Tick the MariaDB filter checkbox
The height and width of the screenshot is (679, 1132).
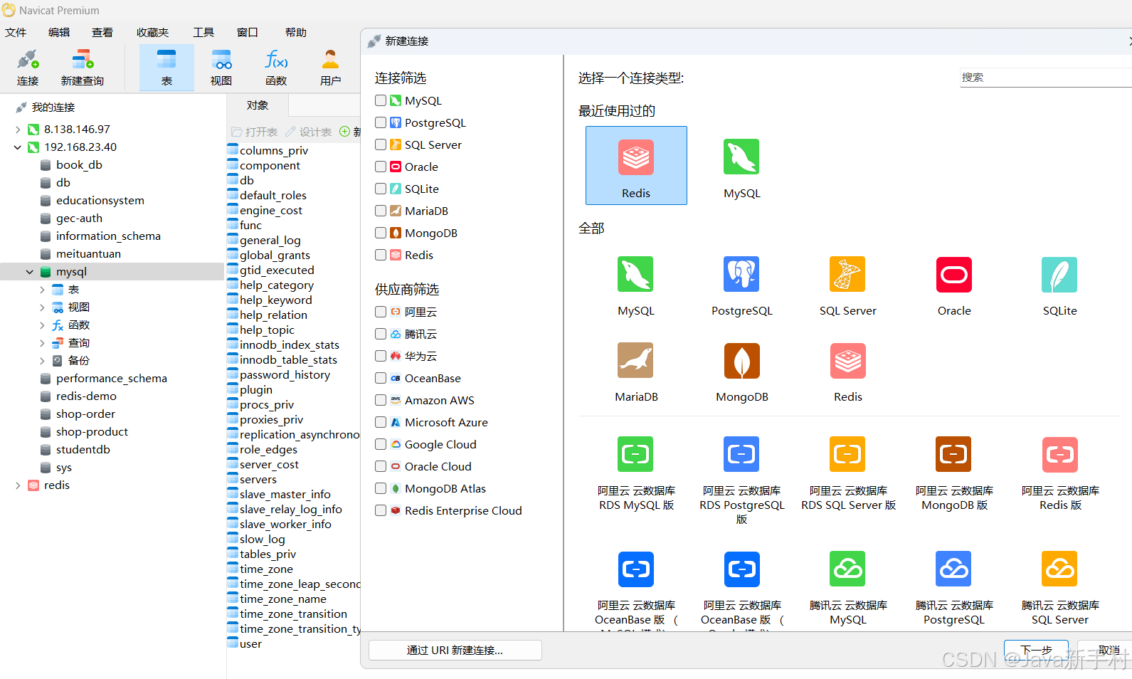pos(381,211)
